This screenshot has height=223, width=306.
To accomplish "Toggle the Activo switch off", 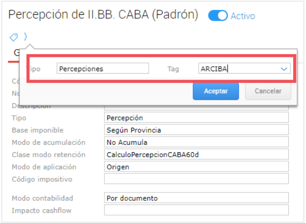I will pos(217,16).
